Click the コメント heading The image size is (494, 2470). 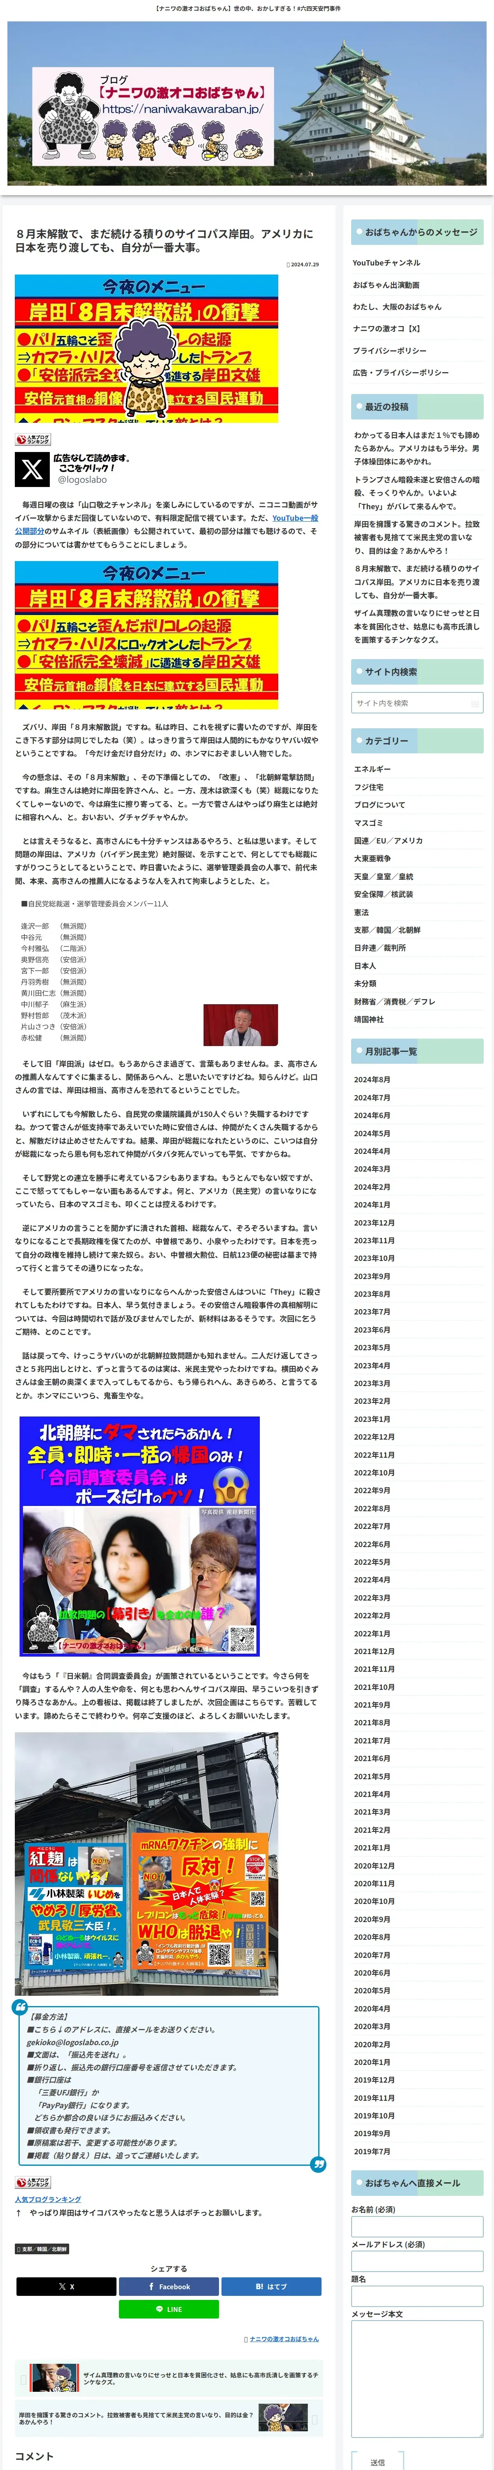(x=35, y=2456)
